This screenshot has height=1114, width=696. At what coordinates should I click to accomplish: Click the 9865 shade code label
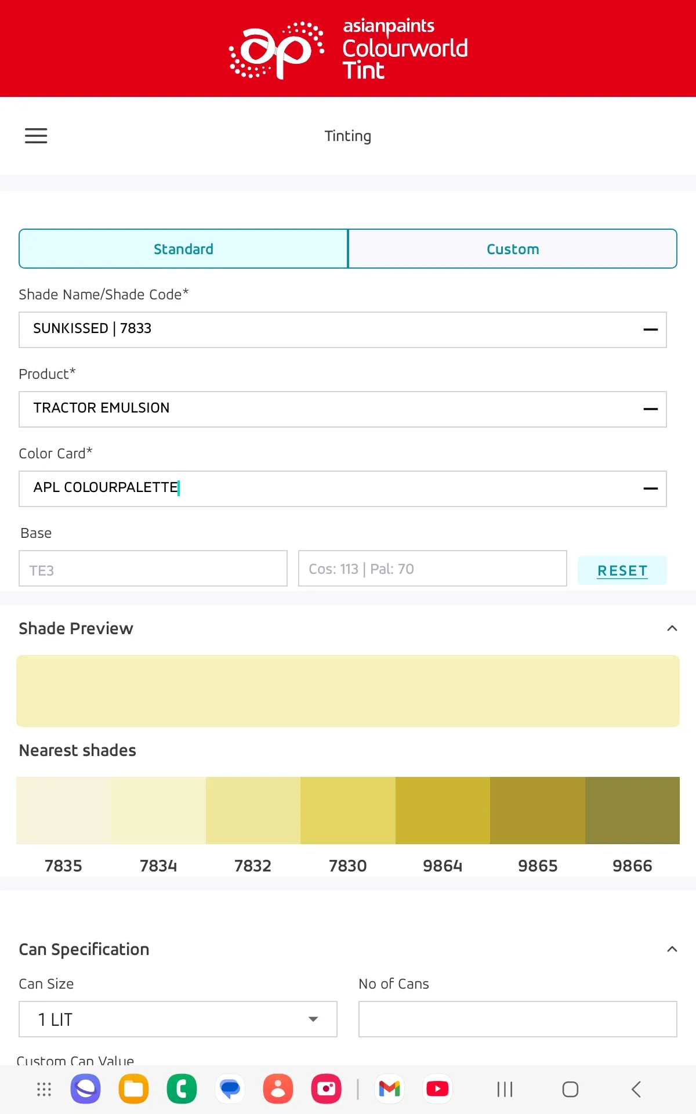(x=538, y=866)
